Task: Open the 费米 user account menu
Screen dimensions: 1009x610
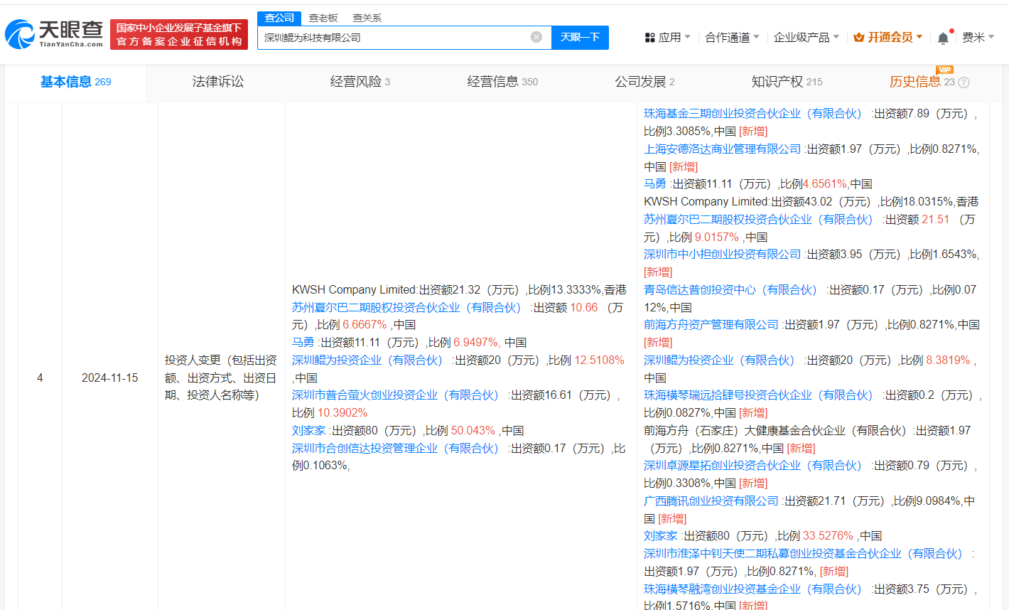Action: (x=977, y=38)
